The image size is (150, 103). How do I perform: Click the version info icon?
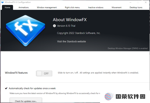click(x=54, y=26)
